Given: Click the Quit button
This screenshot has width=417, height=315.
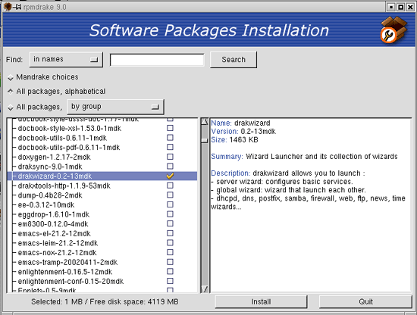Looking at the screenshot, I should tap(365, 302).
